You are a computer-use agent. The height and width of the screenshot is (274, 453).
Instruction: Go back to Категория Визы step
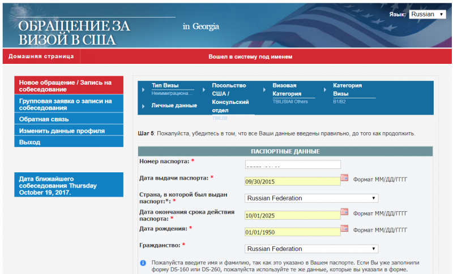[347, 90]
